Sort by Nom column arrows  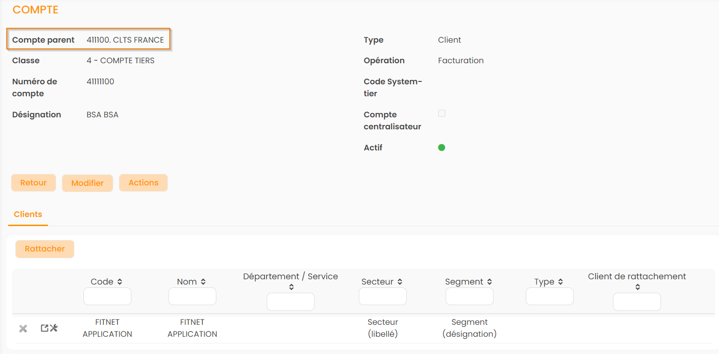203,282
